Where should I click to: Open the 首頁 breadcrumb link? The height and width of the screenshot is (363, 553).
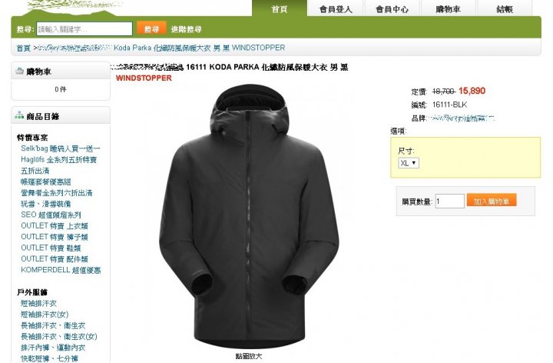click(24, 48)
